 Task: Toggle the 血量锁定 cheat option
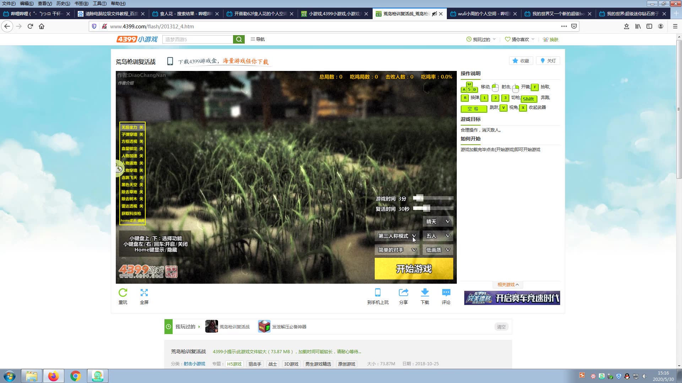pos(132,149)
